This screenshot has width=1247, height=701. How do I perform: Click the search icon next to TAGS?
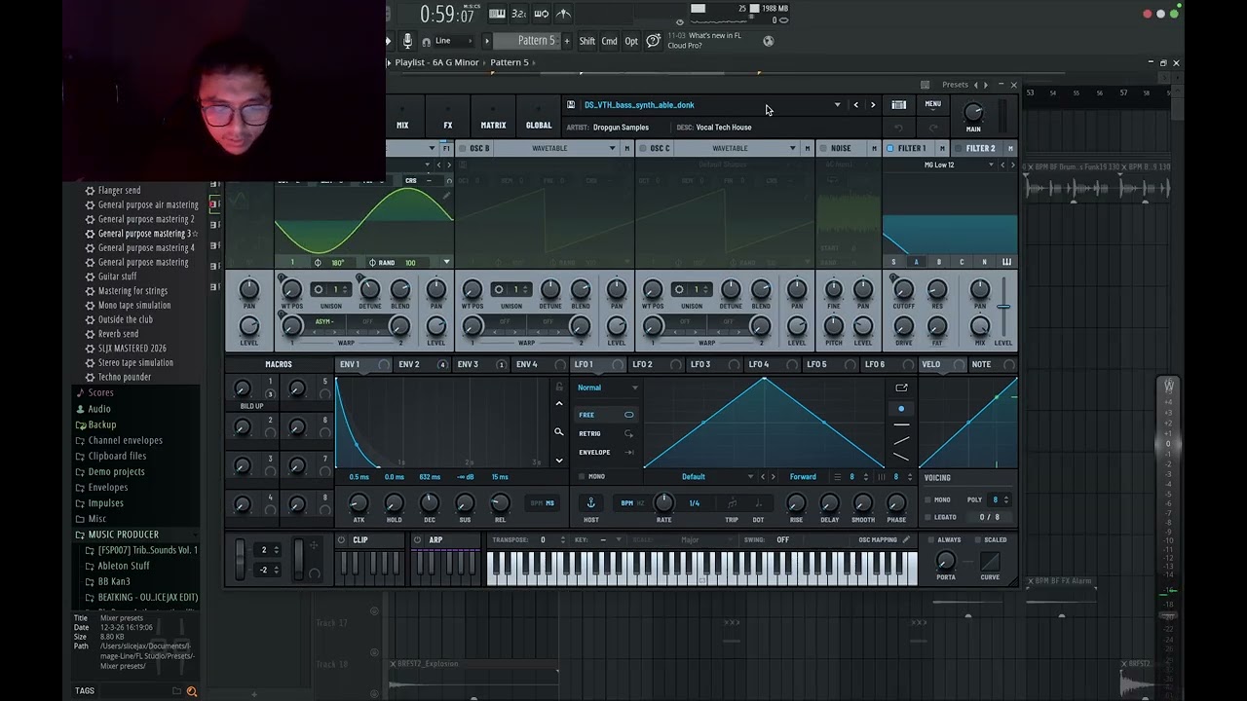pos(192,691)
